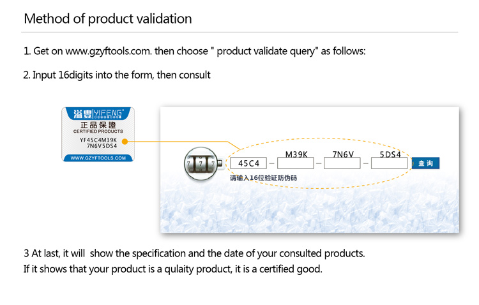Click the orange dot on the sticker
This screenshot has width=479, height=305.
(x=125, y=142)
